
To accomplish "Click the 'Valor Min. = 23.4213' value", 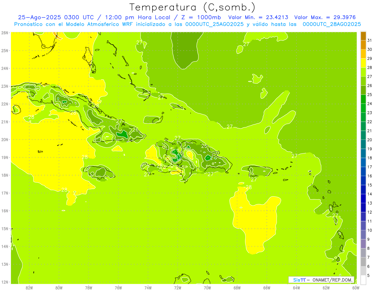I will [x=258, y=17].
